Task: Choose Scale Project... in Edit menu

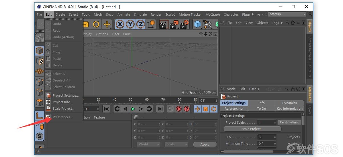Action: point(64,109)
